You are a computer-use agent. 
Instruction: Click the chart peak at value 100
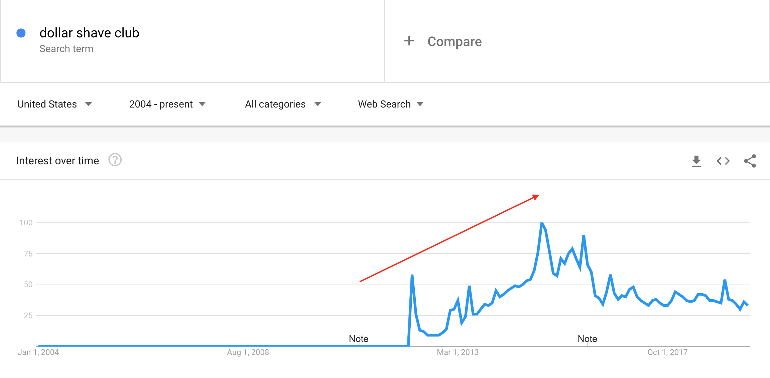542,223
